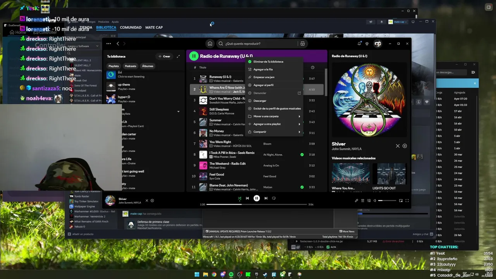This screenshot has height=279, width=496.
Task: Skip to the previous track
Action: tap(247, 198)
